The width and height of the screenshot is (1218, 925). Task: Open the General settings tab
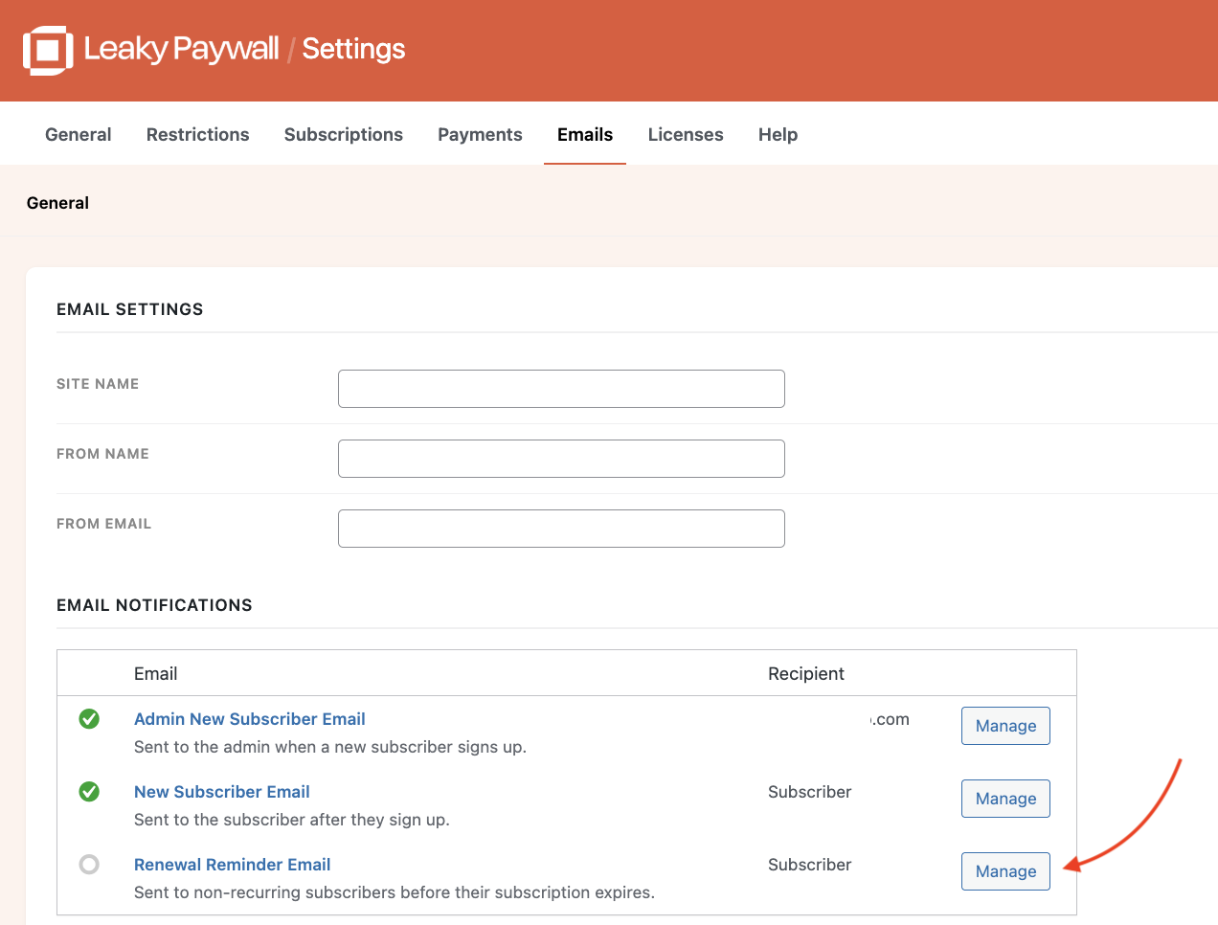coord(78,135)
